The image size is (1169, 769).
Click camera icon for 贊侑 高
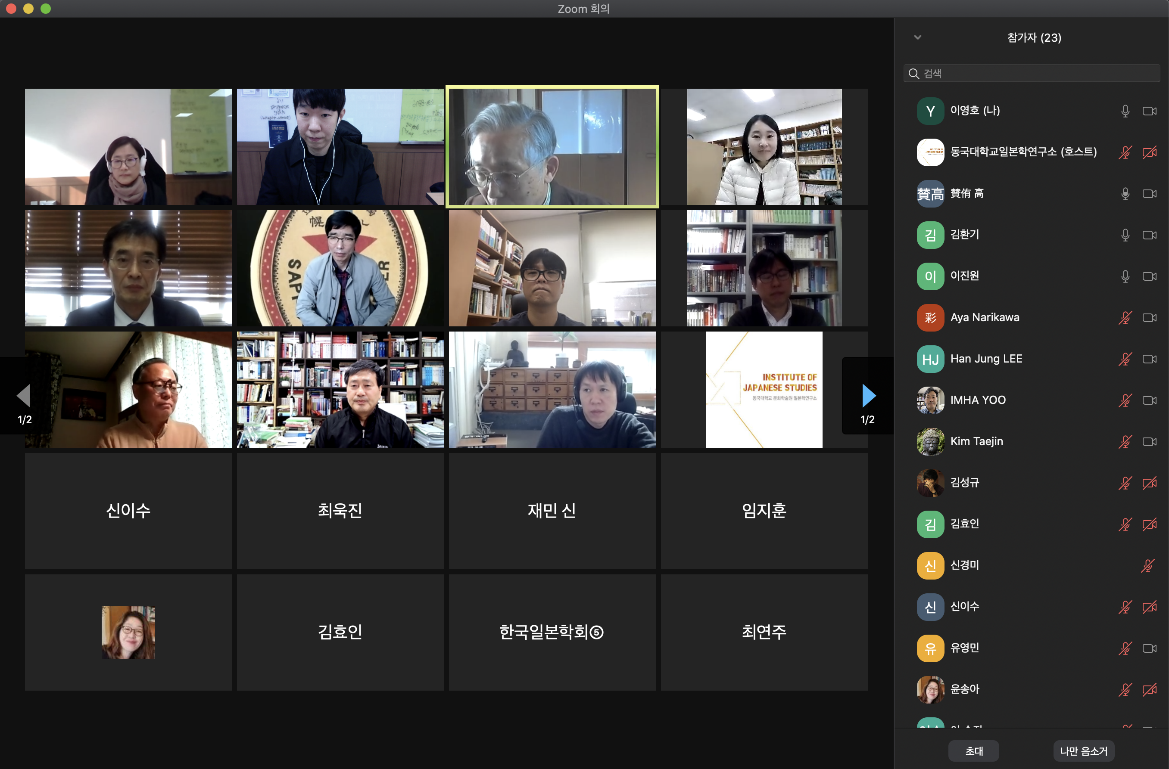click(x=1149, y=193)
